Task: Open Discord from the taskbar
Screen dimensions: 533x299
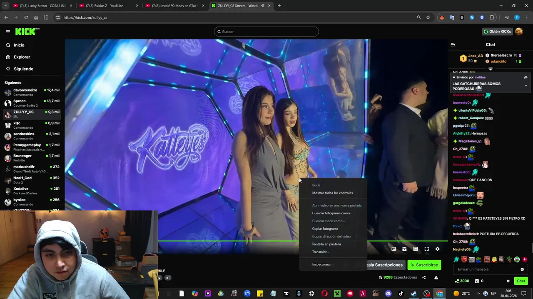Action: tap(389, 294)
